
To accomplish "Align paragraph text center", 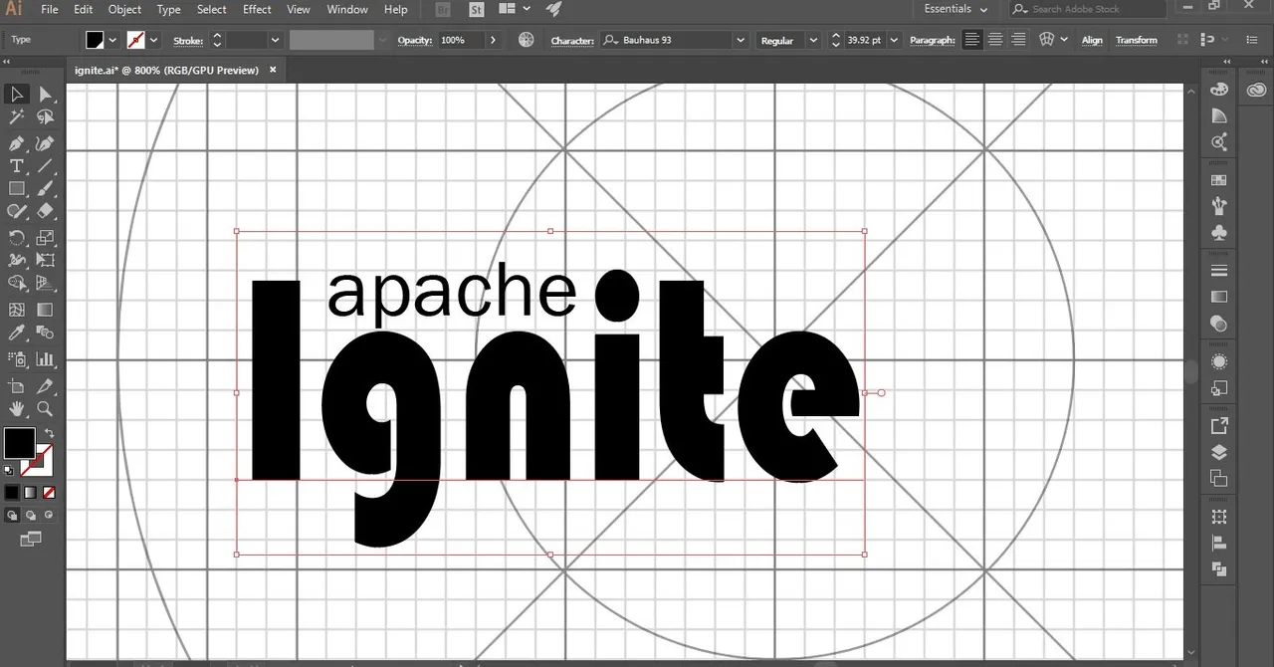I will pyautogui.click(x=994, y=40).
